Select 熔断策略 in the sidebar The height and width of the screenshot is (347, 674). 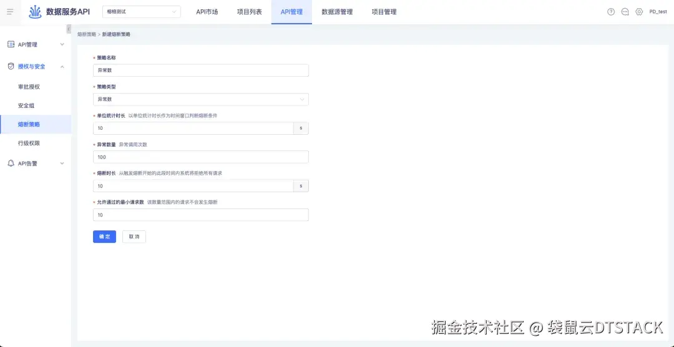(36, 124)
